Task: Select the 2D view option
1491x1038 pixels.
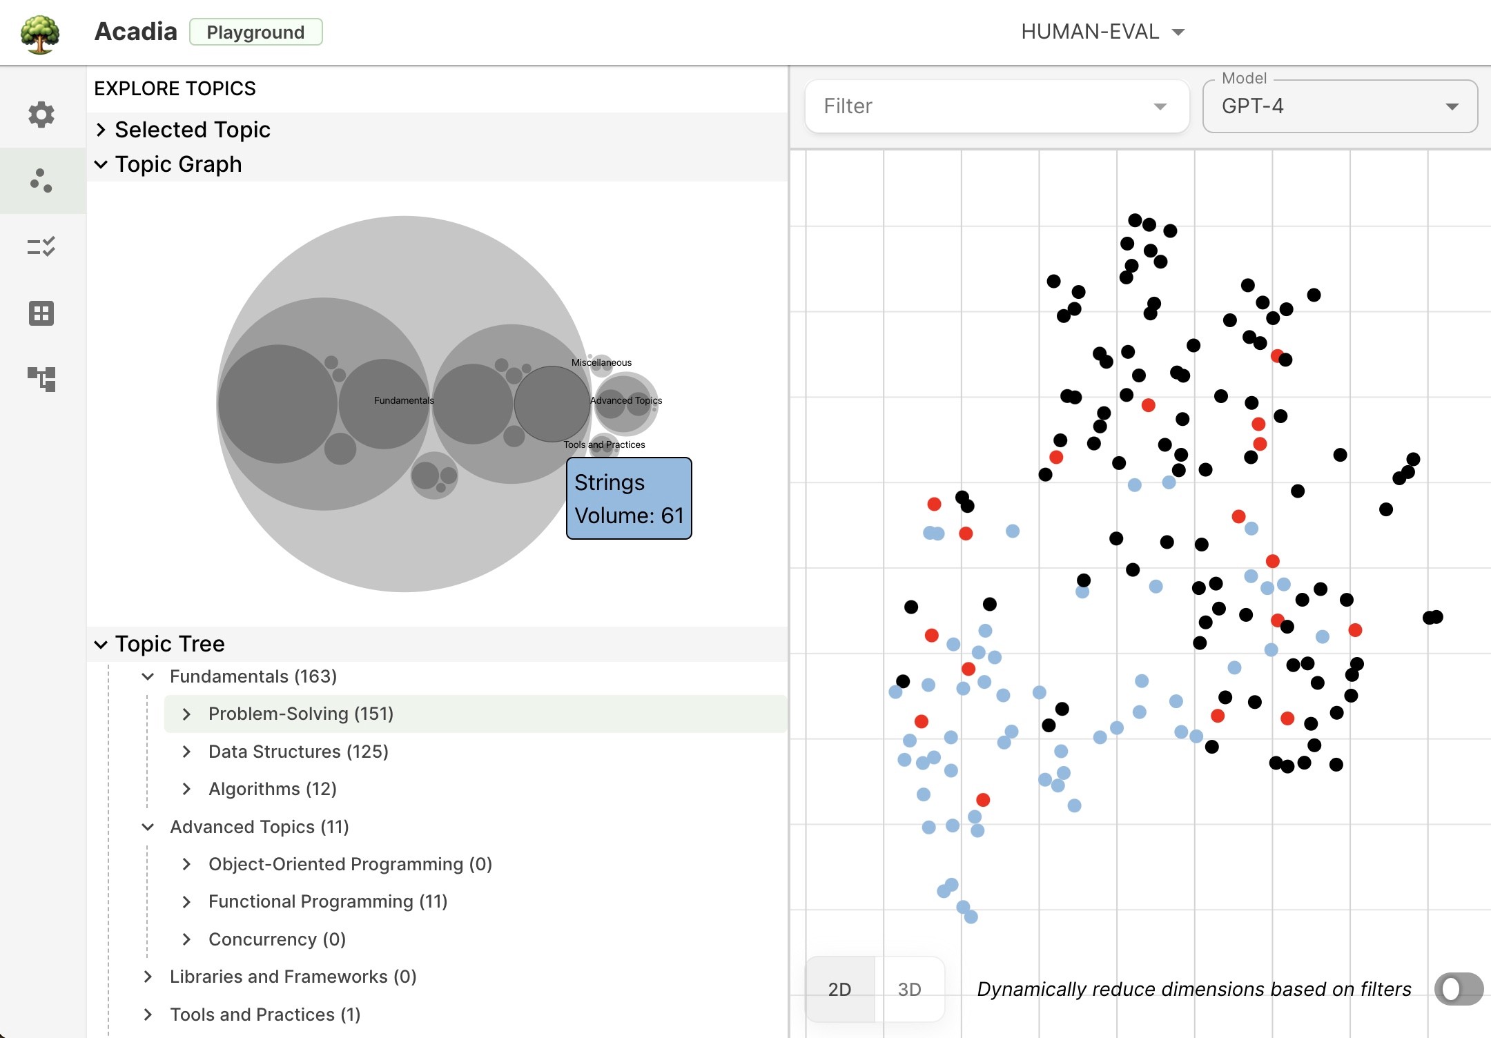Action: 839,989
